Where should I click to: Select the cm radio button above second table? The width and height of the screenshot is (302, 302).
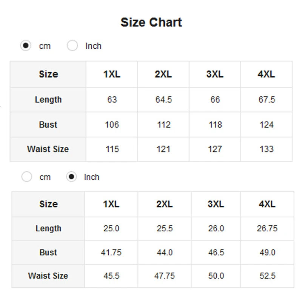26,177
